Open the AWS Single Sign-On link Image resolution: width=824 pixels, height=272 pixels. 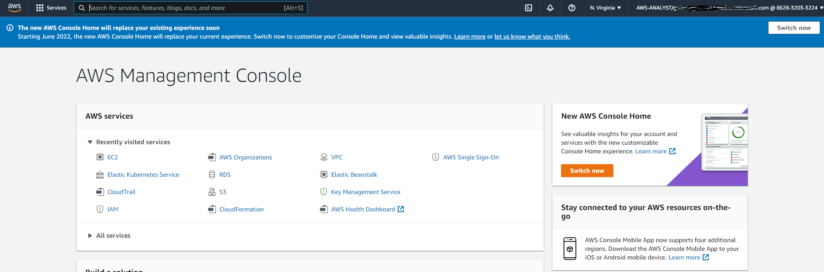[x=471, y=157]
